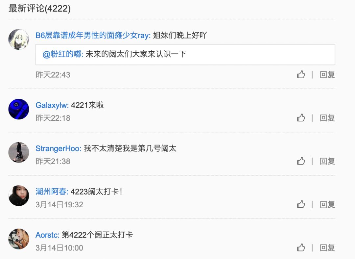The height and width of the screenshot is (259, 355).
Task: Reply to B6层靠谱成年男性的面瘫少女ray's comment
Action: 327,75
